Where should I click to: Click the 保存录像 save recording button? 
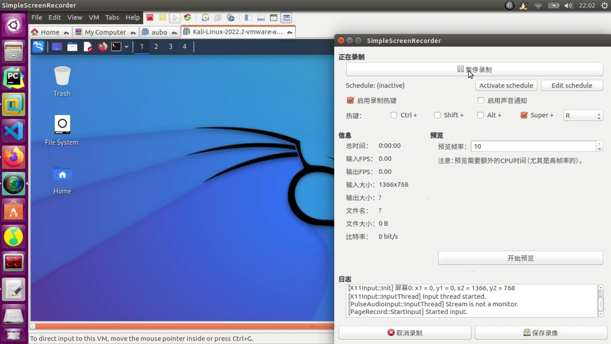(541, 333)
